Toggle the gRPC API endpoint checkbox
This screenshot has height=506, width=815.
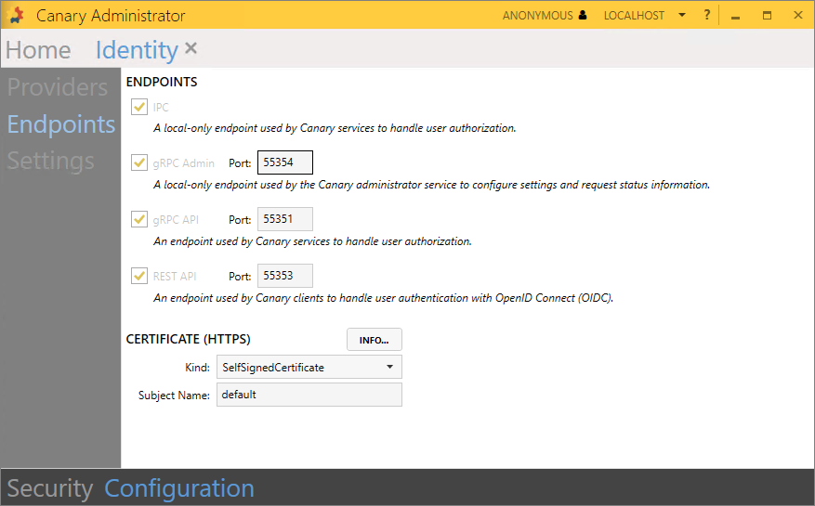pos(140,220)
